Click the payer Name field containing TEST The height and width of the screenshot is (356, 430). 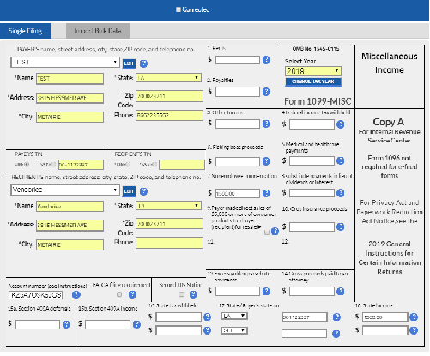70,79
